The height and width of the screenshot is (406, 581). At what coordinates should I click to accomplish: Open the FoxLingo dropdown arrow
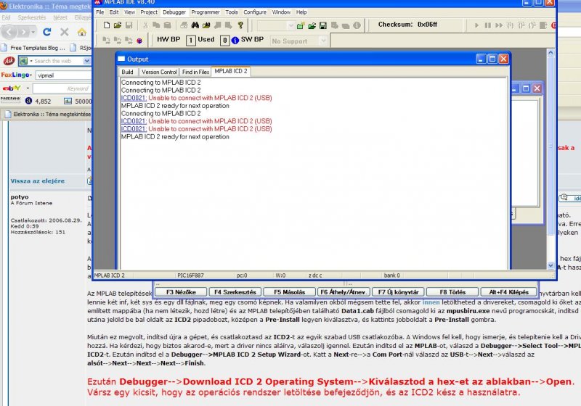pos(31,75)
